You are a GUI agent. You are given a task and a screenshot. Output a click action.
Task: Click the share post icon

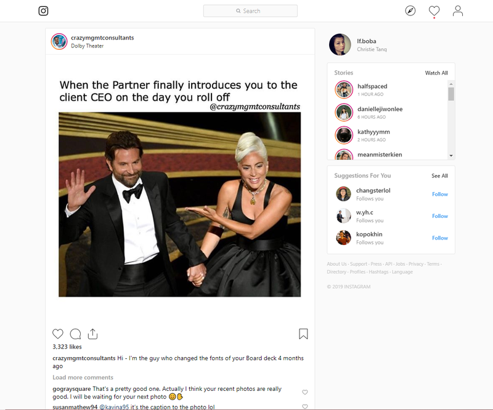pyautogui.click(x=93, y=334)
